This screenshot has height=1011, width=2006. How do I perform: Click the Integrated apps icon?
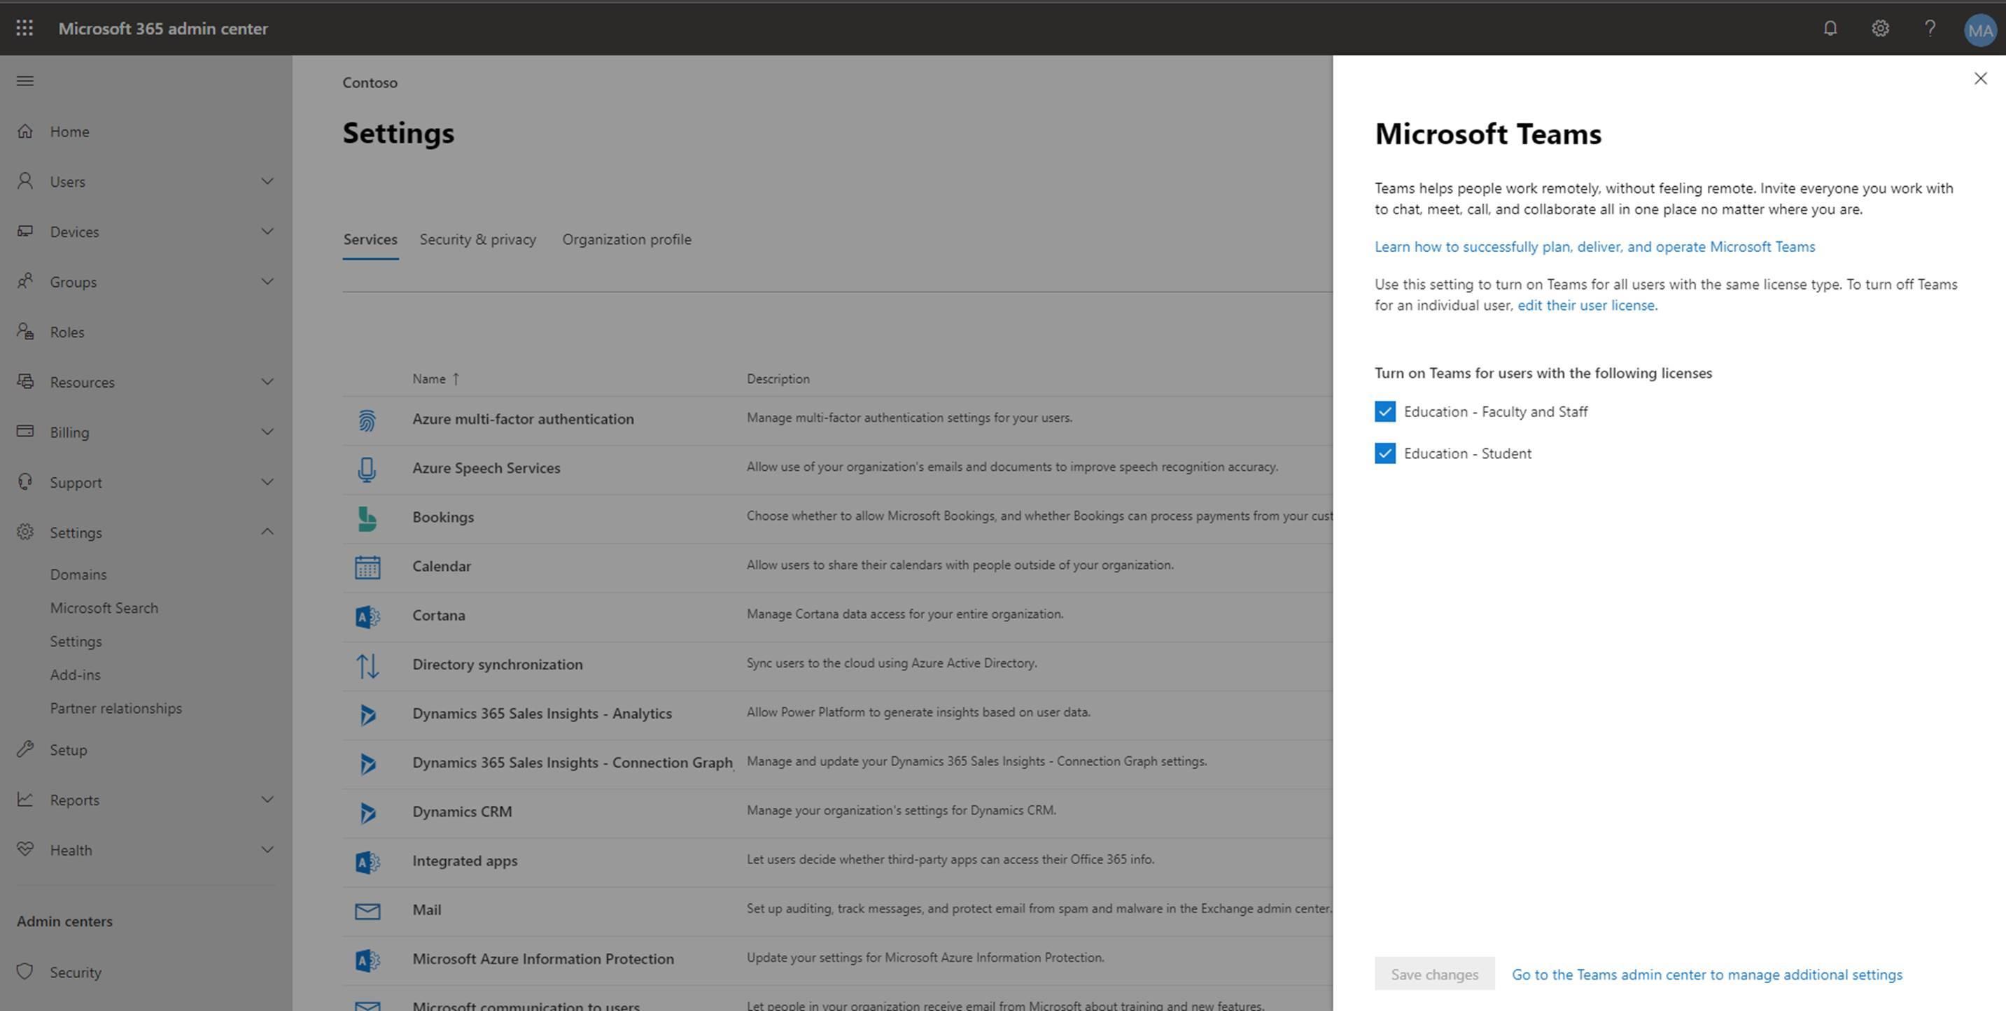366,860
